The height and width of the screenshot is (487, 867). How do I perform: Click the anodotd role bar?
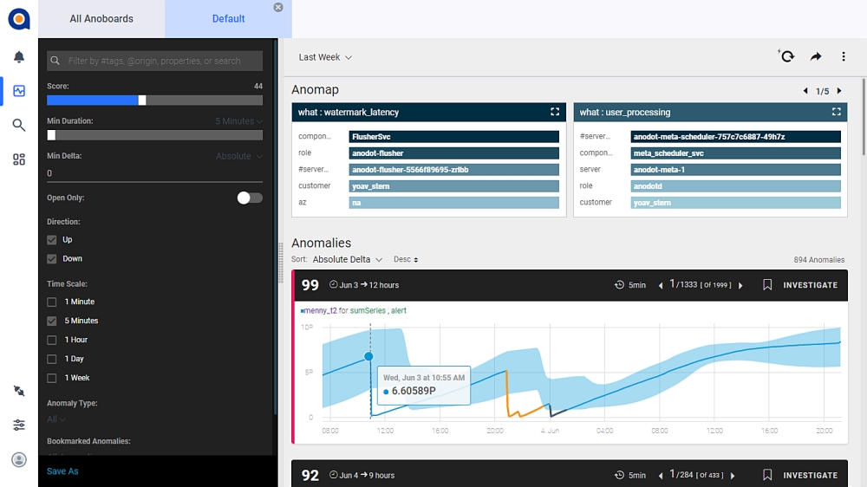(x=735, y=186)
